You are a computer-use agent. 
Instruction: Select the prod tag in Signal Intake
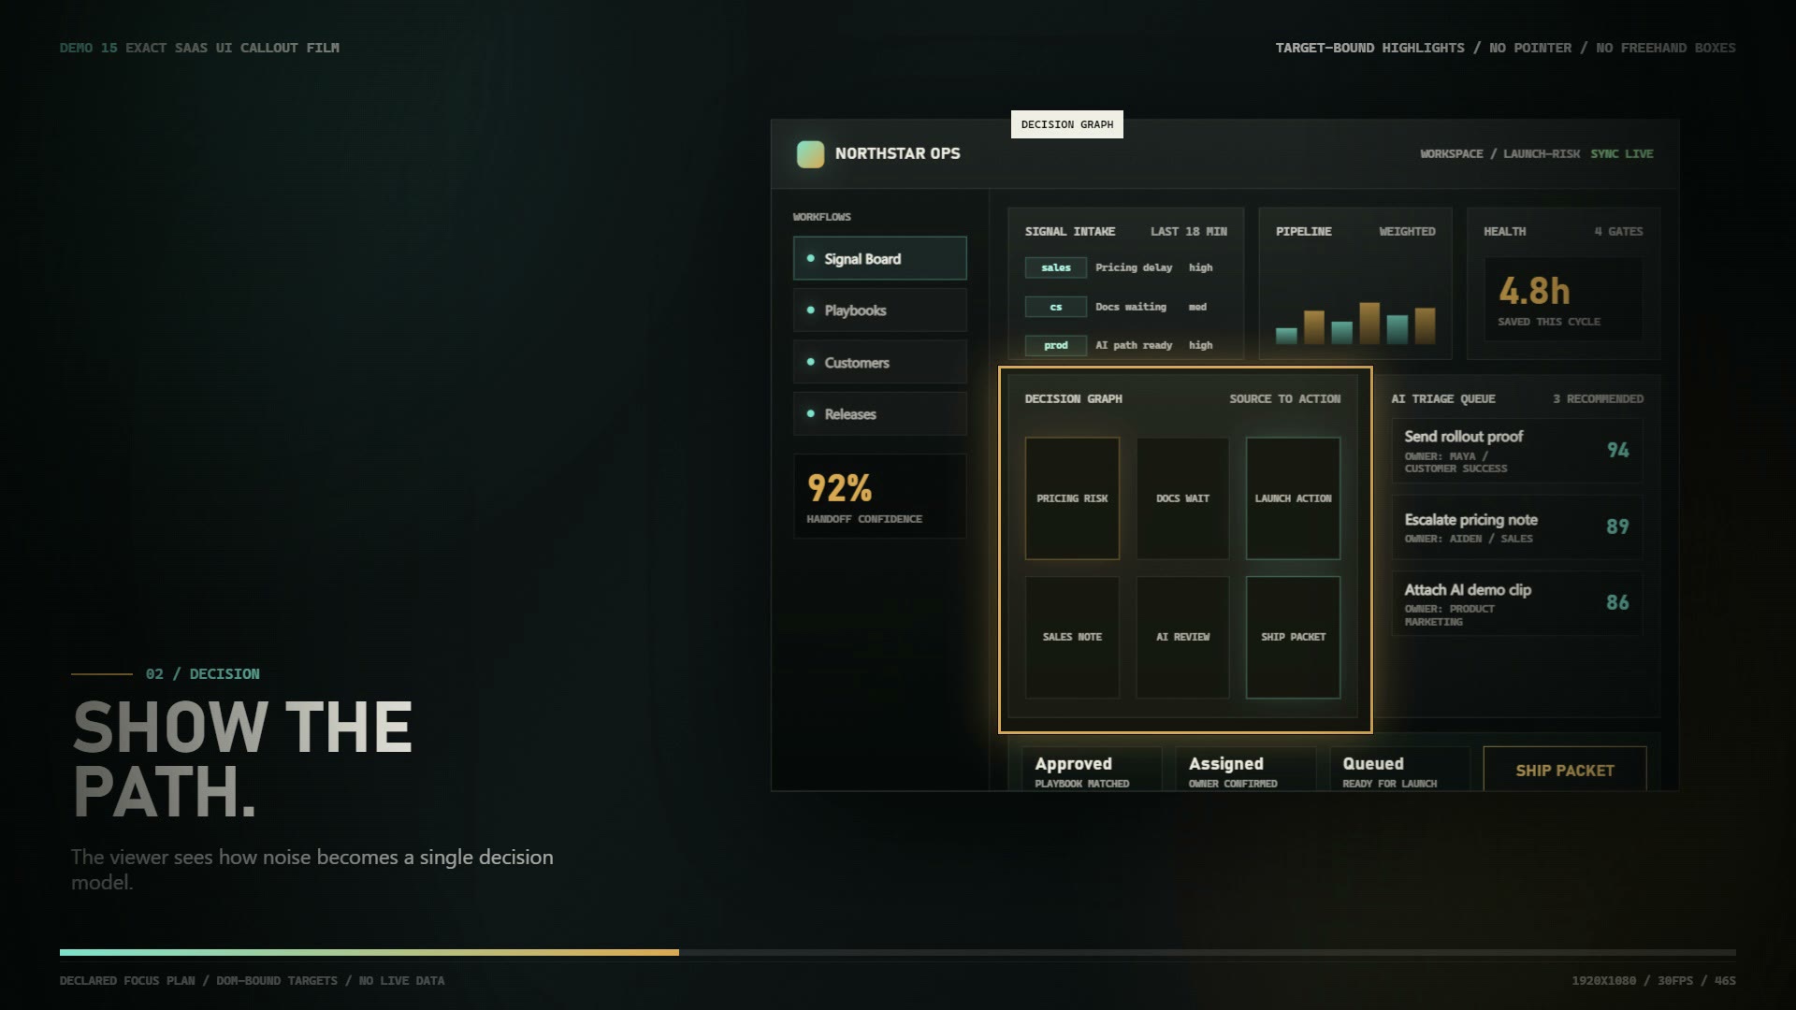click(1055, 345)
